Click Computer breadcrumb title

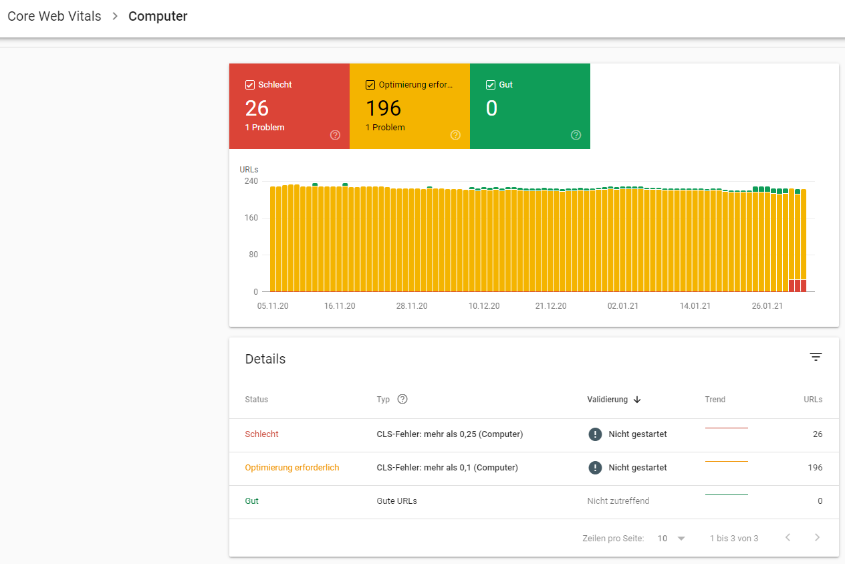pyautogui.click(x=158, y=16)
